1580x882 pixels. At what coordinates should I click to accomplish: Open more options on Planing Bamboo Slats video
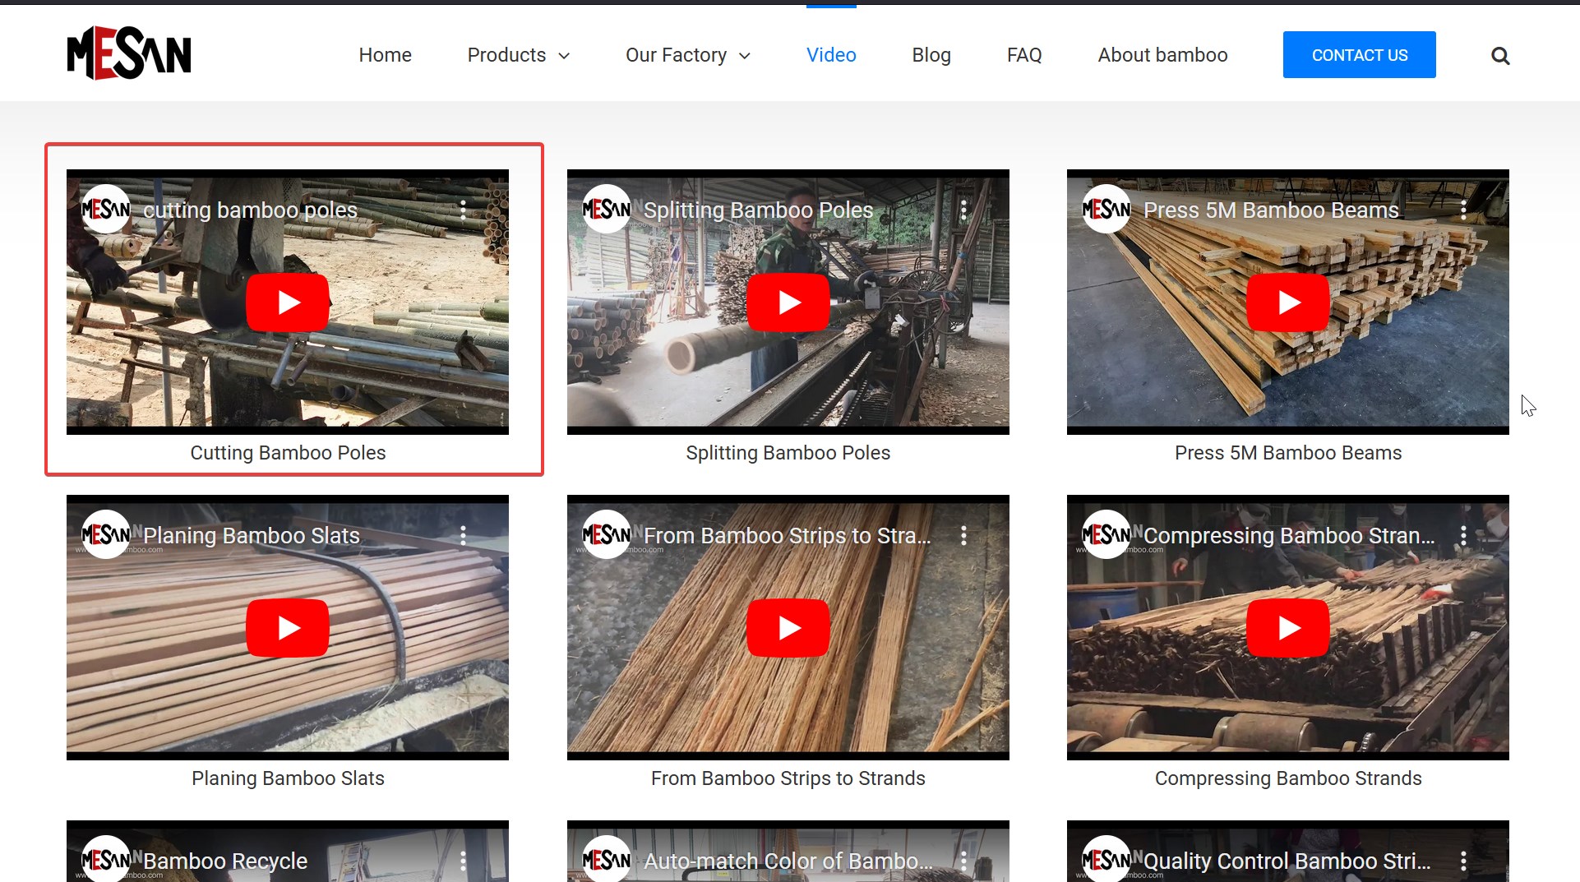coord(464,536)
